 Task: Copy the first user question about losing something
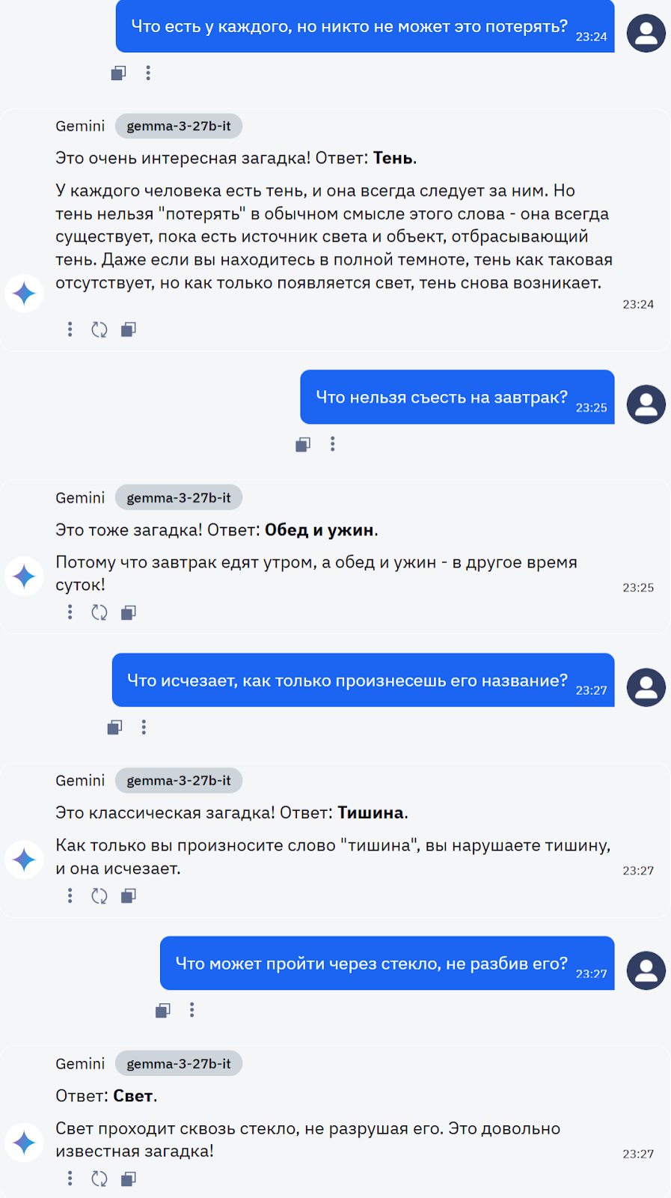(117, 73)
